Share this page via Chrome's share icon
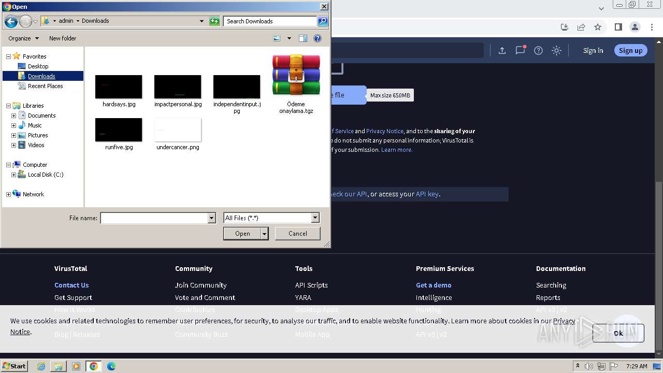The width and height of the screenshot is (663, 373). pyautogui.click(x=581, y=27)
